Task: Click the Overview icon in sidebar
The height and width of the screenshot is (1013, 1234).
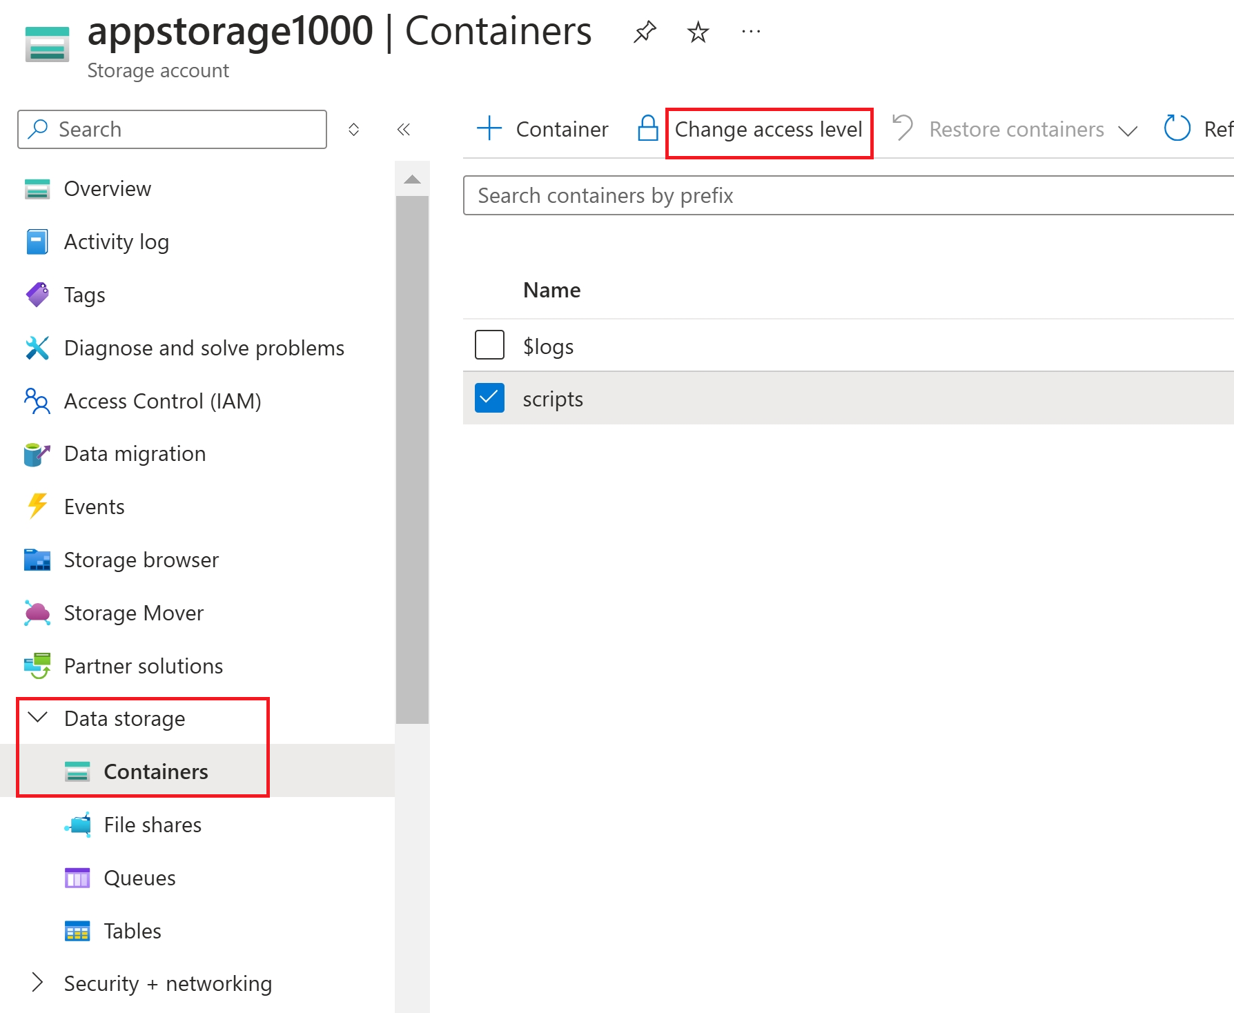Action: (37, 188)
